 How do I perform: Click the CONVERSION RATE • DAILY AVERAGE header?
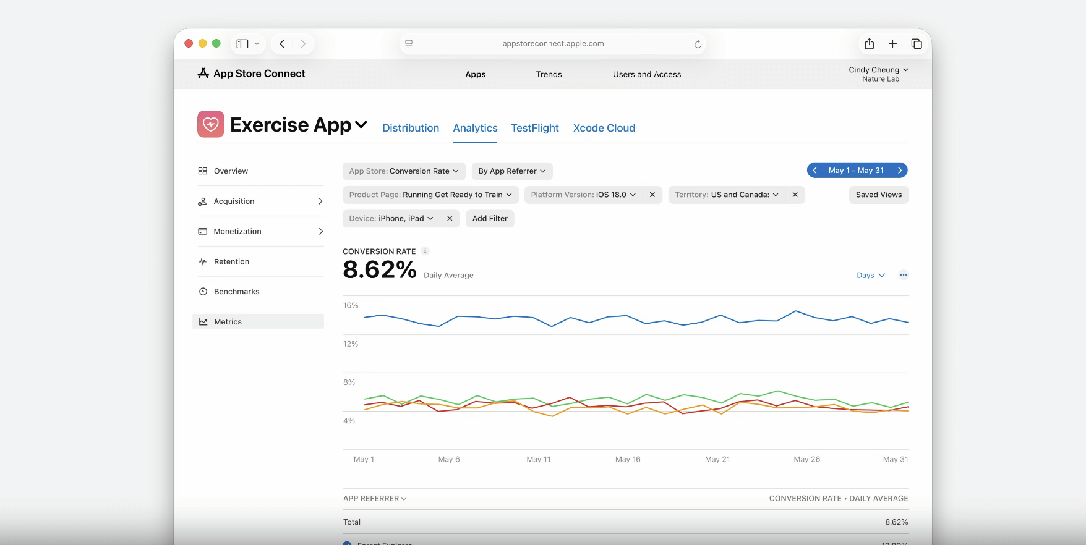click(x=839, y=499)
